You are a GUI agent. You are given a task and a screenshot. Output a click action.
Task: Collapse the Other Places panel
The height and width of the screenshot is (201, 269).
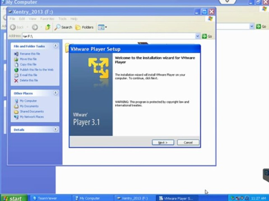[x=55, y=93]
